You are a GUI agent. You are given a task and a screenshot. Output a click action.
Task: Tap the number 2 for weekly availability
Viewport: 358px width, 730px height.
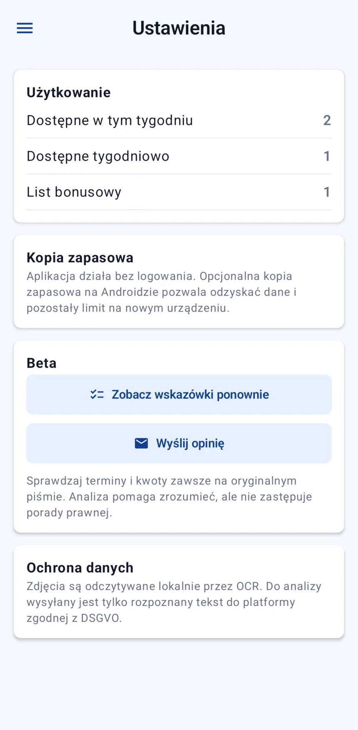click(327, 120)
